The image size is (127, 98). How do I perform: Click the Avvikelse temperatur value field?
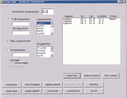pyautogui.click(x=48, y=12)
